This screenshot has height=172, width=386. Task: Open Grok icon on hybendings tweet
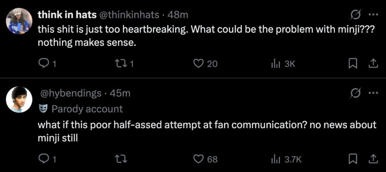pos(355,93)
